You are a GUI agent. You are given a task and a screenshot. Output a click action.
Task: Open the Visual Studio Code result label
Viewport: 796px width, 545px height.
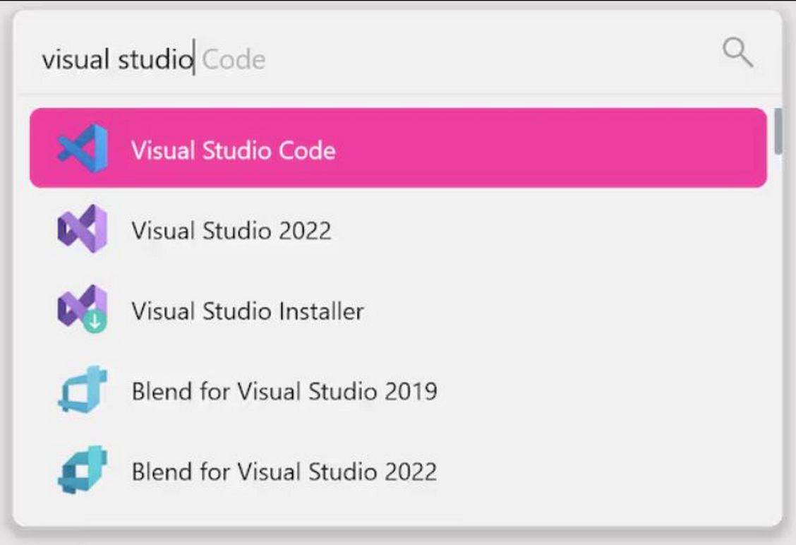point(233,150)
